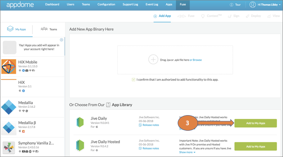Switch to My Apps sidebar tab

click(16, 29)
